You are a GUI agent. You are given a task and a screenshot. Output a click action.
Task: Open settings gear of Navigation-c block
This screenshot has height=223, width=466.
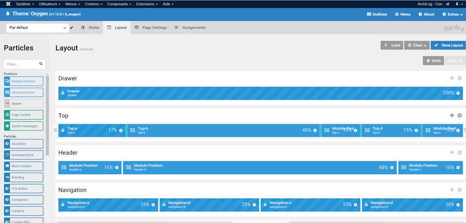coord(355,204)
